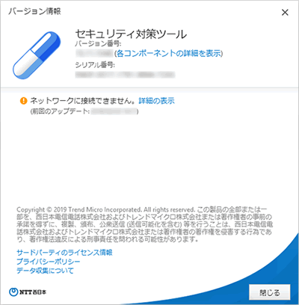
Task: Click the blurred serial number value
Action: pos(125,75)
